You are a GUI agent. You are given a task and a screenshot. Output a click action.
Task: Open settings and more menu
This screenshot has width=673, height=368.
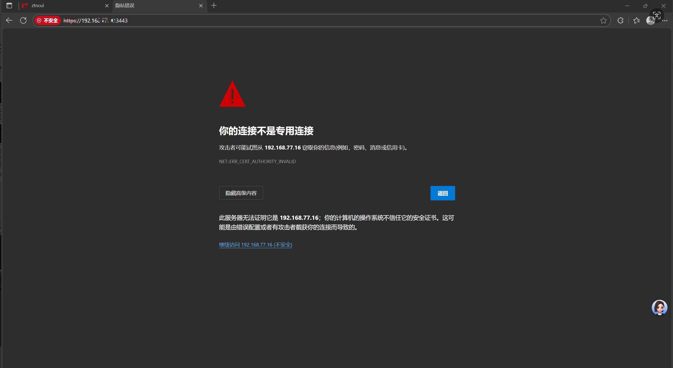point(665,20)
